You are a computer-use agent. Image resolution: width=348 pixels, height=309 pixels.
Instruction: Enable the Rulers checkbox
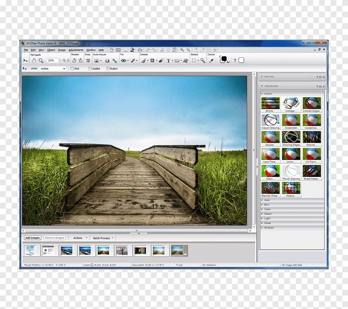[x=108, y=68]
